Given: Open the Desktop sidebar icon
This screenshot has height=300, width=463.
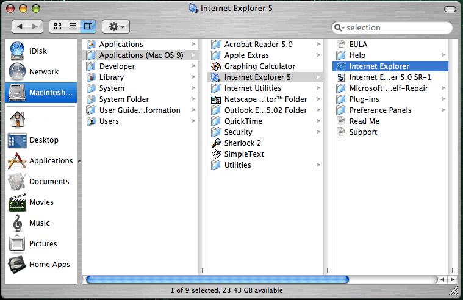Looking at the screenshot, I should (17, 140).
